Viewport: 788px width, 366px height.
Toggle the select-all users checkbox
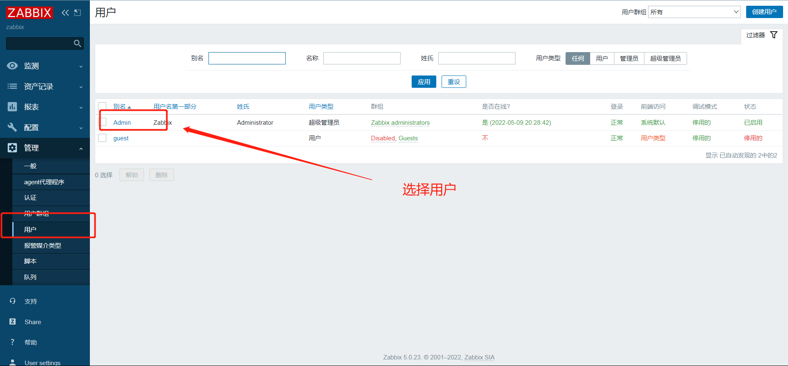[103, 106]
